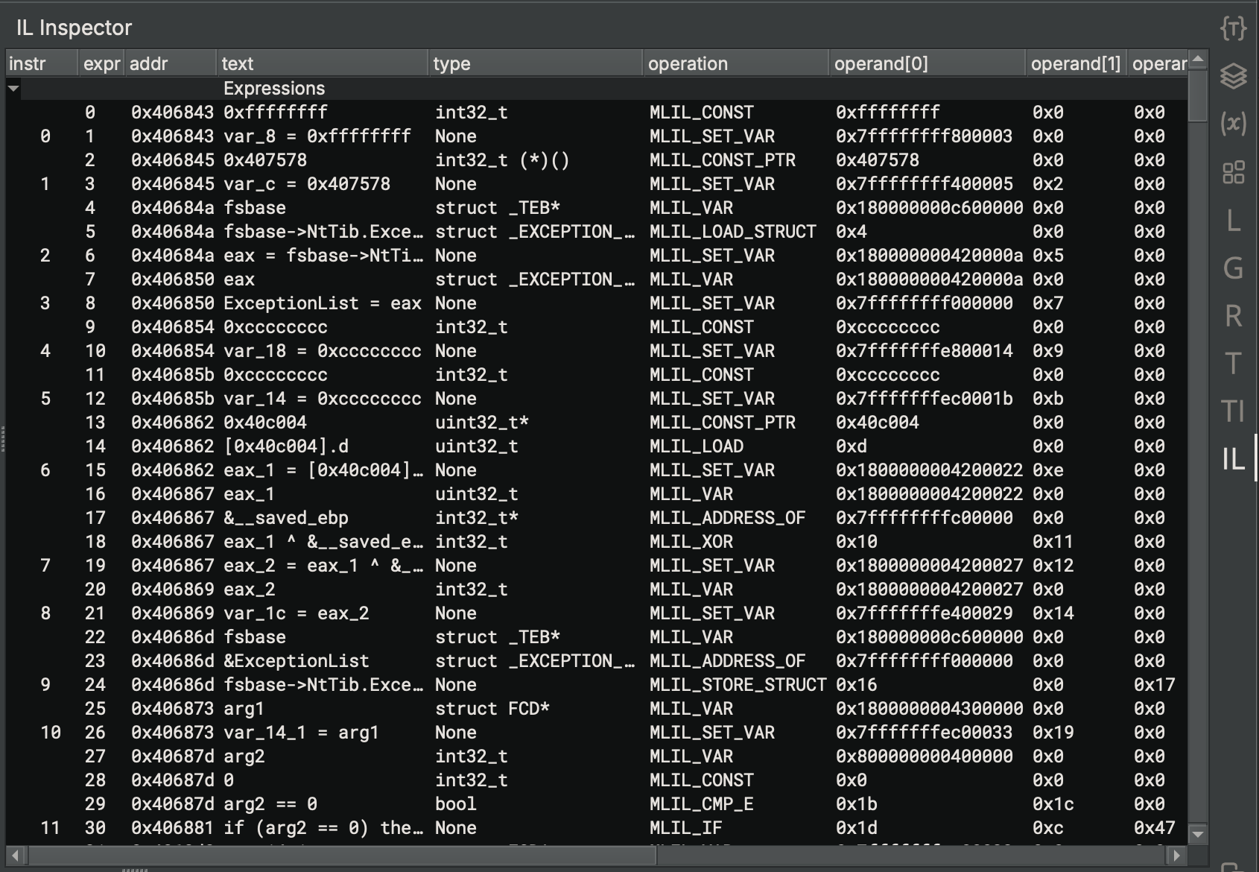Screen dimensions: 1259x872
Task: Sort by the operation column header
Action: tap(736, 63)
